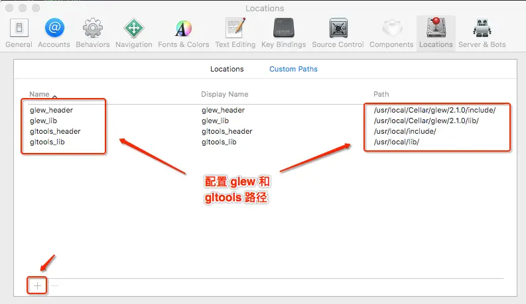Select the gltools_lib name cell
This screenshot has width=526, height=304.
47,142
